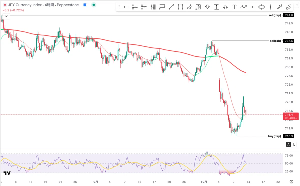Toggle log scale L button
This screenshot has width=300, height=186.
(x=294, y=144)
